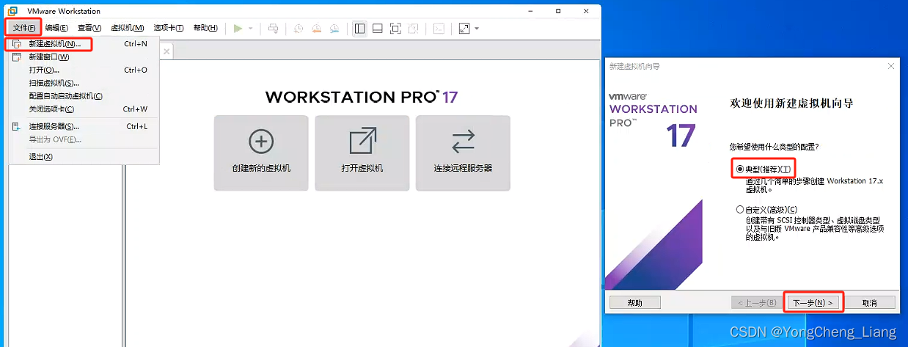Choose 新建虚拟机(N)... from the File menu
The height and width of the screenshot is (347, 908).
pos(83,44)
